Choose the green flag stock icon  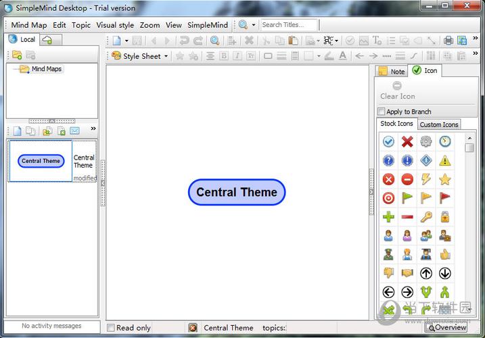407,198
